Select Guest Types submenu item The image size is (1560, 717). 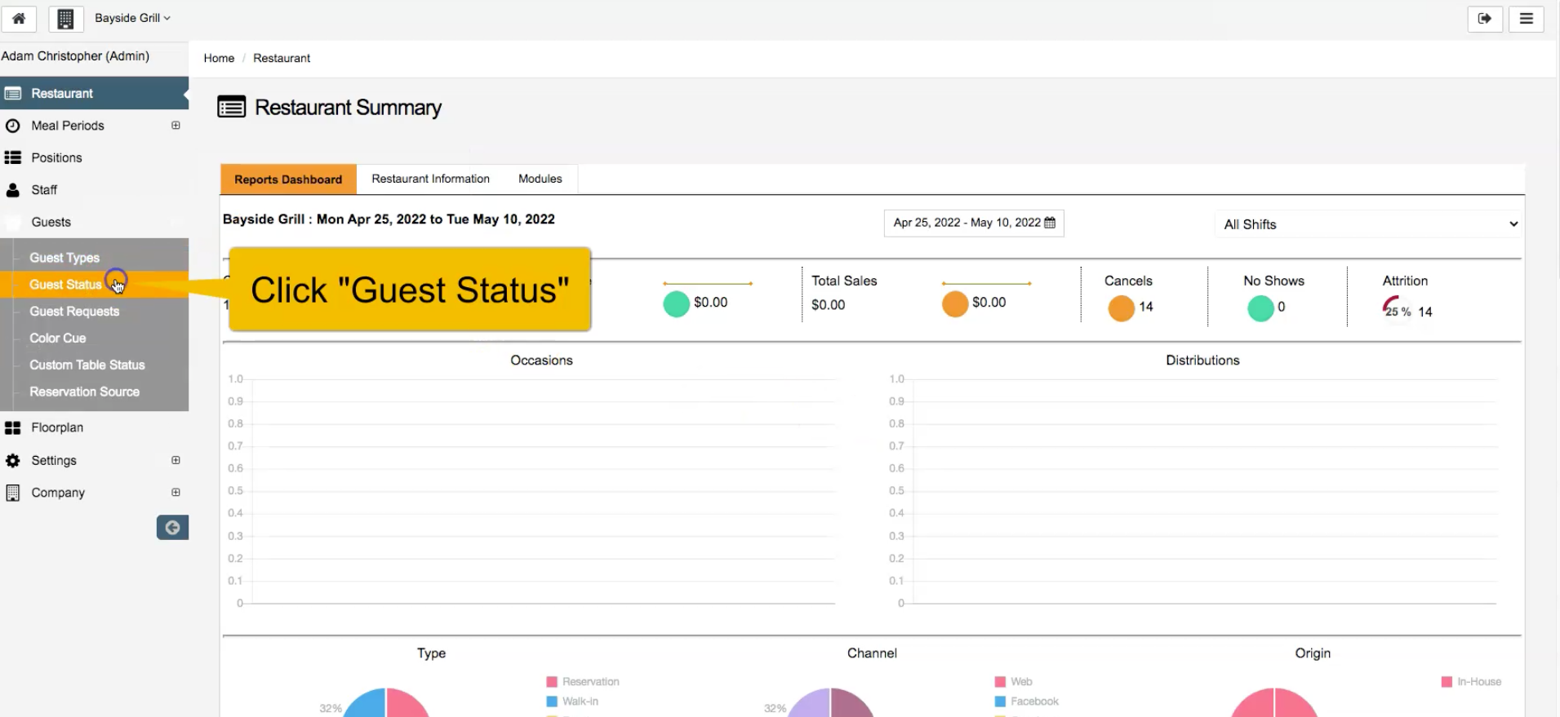coord(64,258)
